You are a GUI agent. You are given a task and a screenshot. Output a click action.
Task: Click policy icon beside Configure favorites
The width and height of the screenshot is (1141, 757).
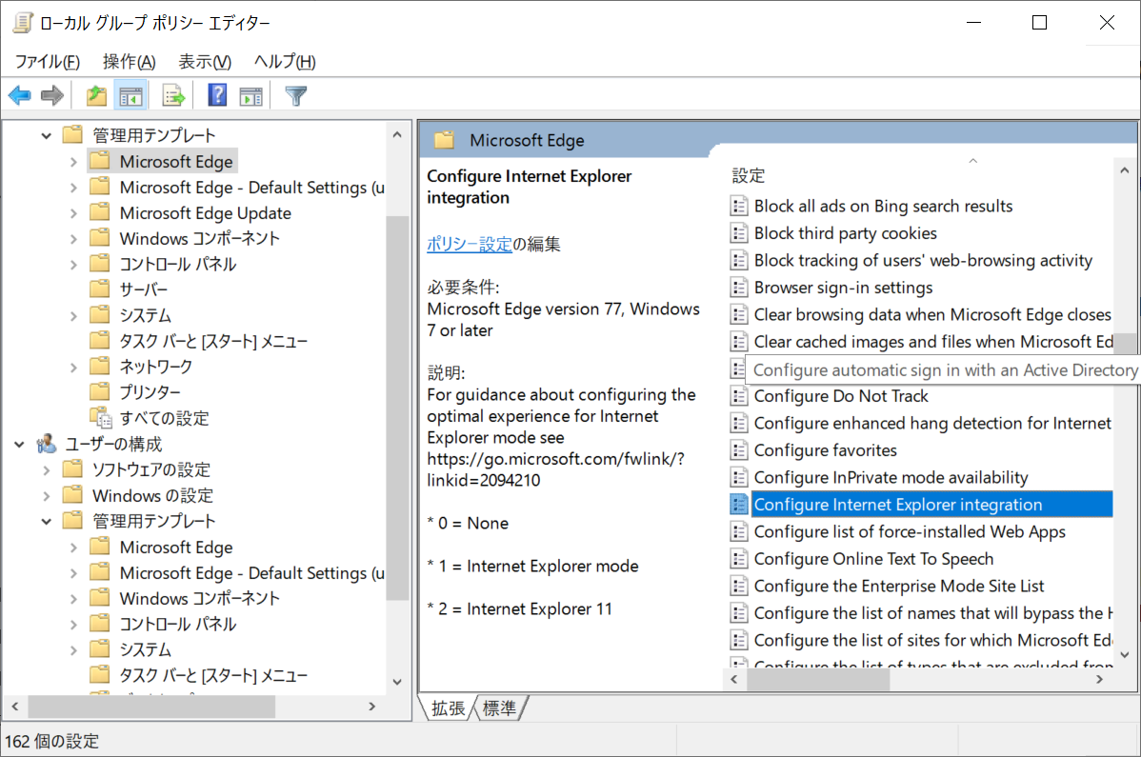[738, 450]
